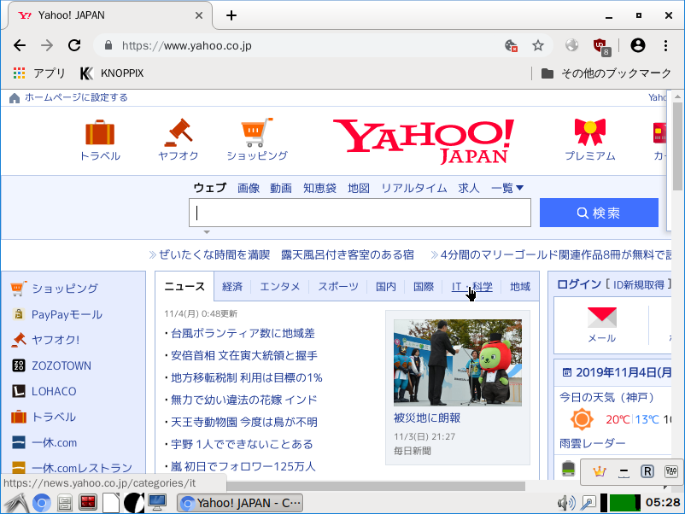The width and height of the screenshot is (685, 514).
Task: Open LOHACO in the left sidebar
Action: coord(54,391)
